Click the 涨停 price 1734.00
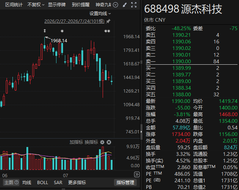Screen dimensions: 239x190 click(181, 134)
